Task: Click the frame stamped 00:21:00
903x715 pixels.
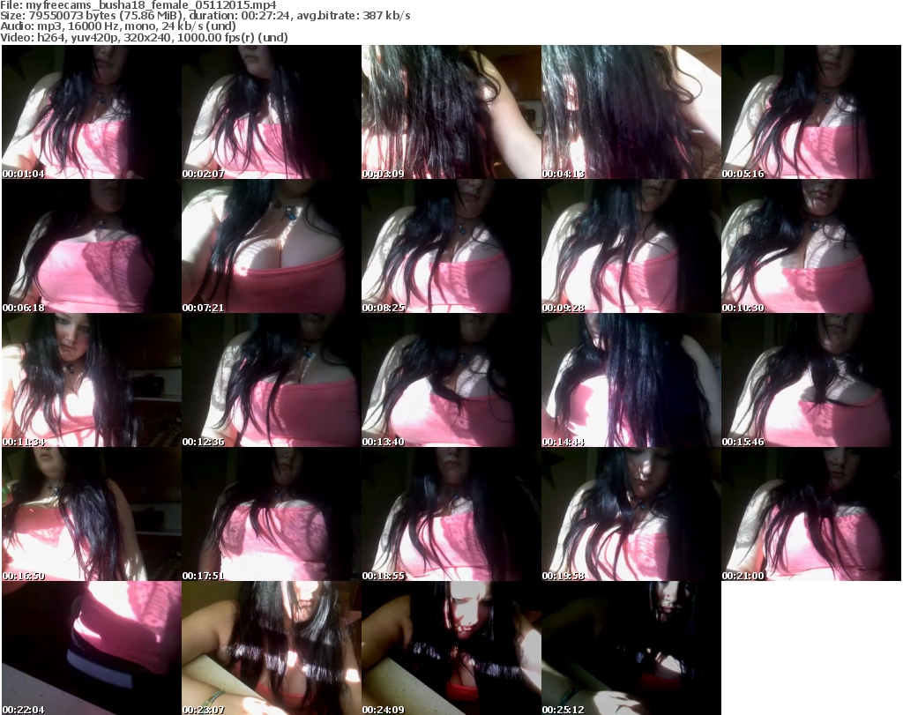Action: (811, 515)
